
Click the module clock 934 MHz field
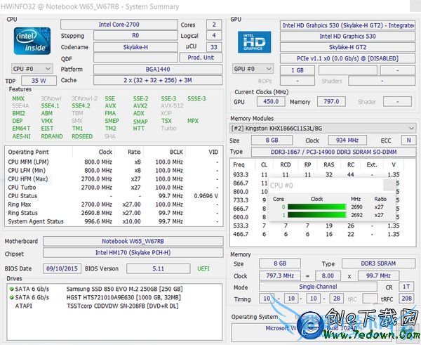(x=347, y=141)
